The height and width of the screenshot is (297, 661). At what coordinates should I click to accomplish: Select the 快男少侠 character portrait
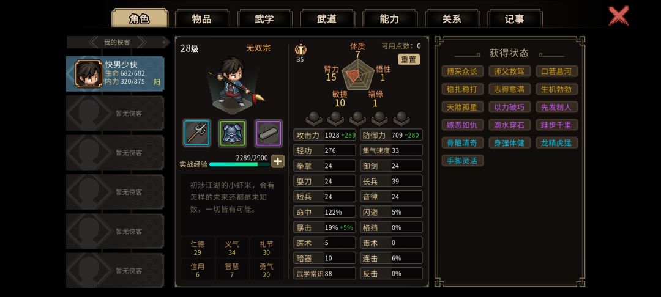tap(89, 73)
